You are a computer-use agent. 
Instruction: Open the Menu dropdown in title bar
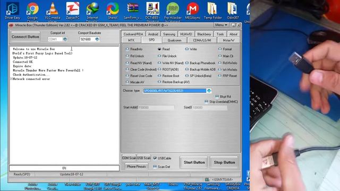coord(221,25)
